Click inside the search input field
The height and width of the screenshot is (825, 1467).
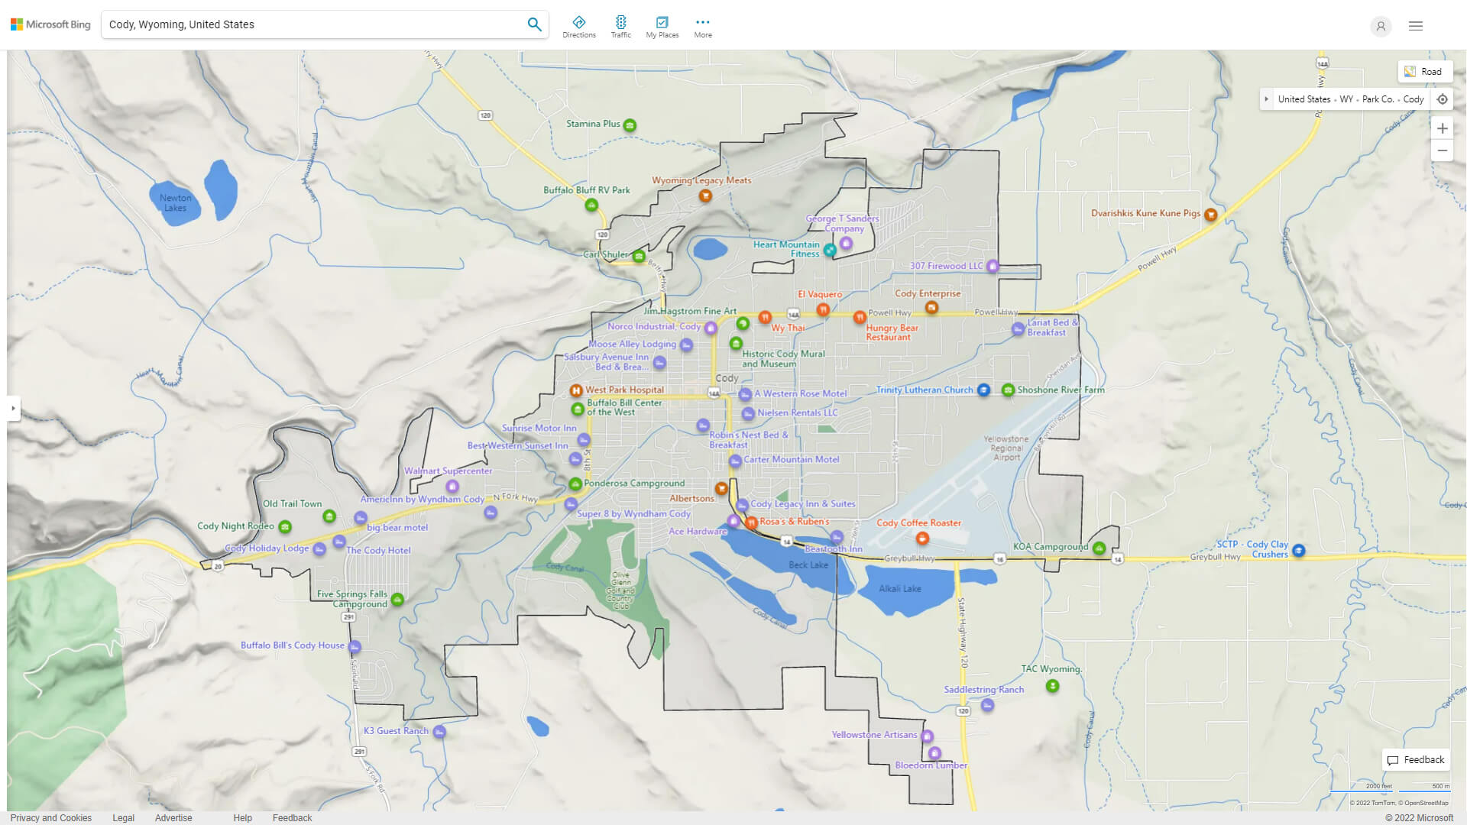pos(306,24)
